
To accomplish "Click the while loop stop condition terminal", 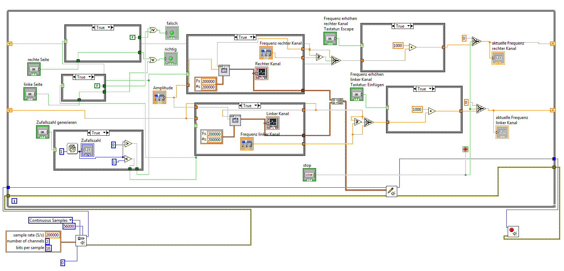I will (465, 149).
